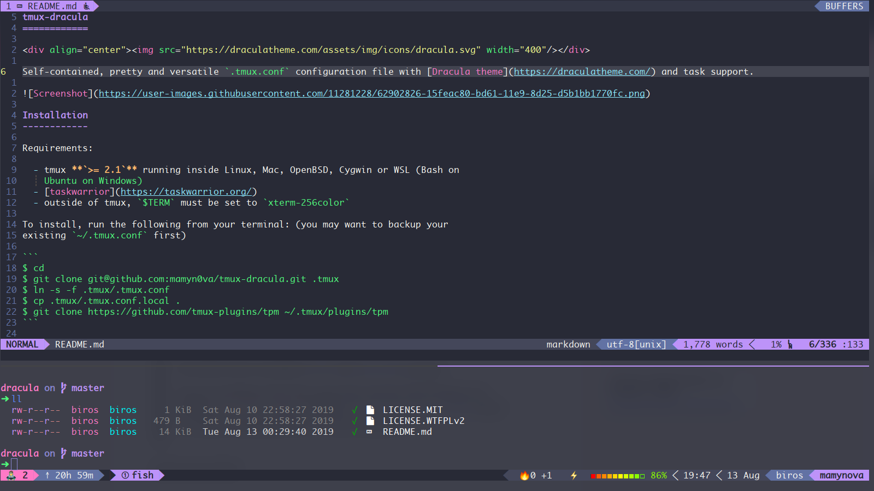Click the Dracula theme link text
The image size is (874, 491).
467,71
